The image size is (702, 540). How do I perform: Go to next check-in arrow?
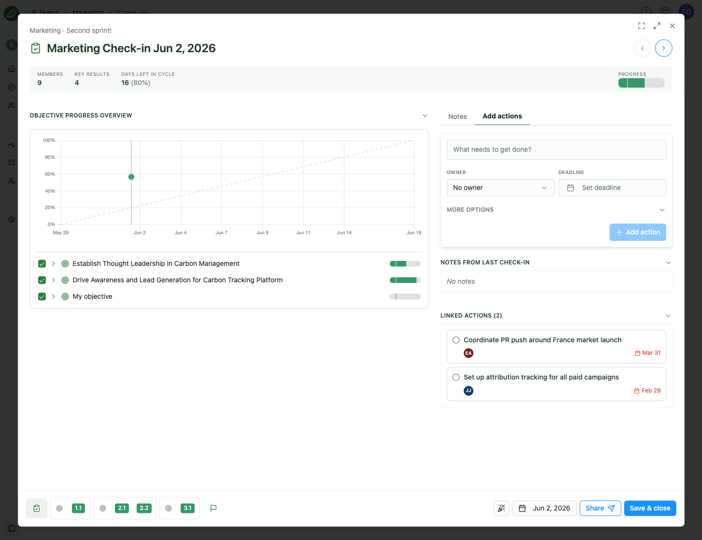click(x=663, y=48)
